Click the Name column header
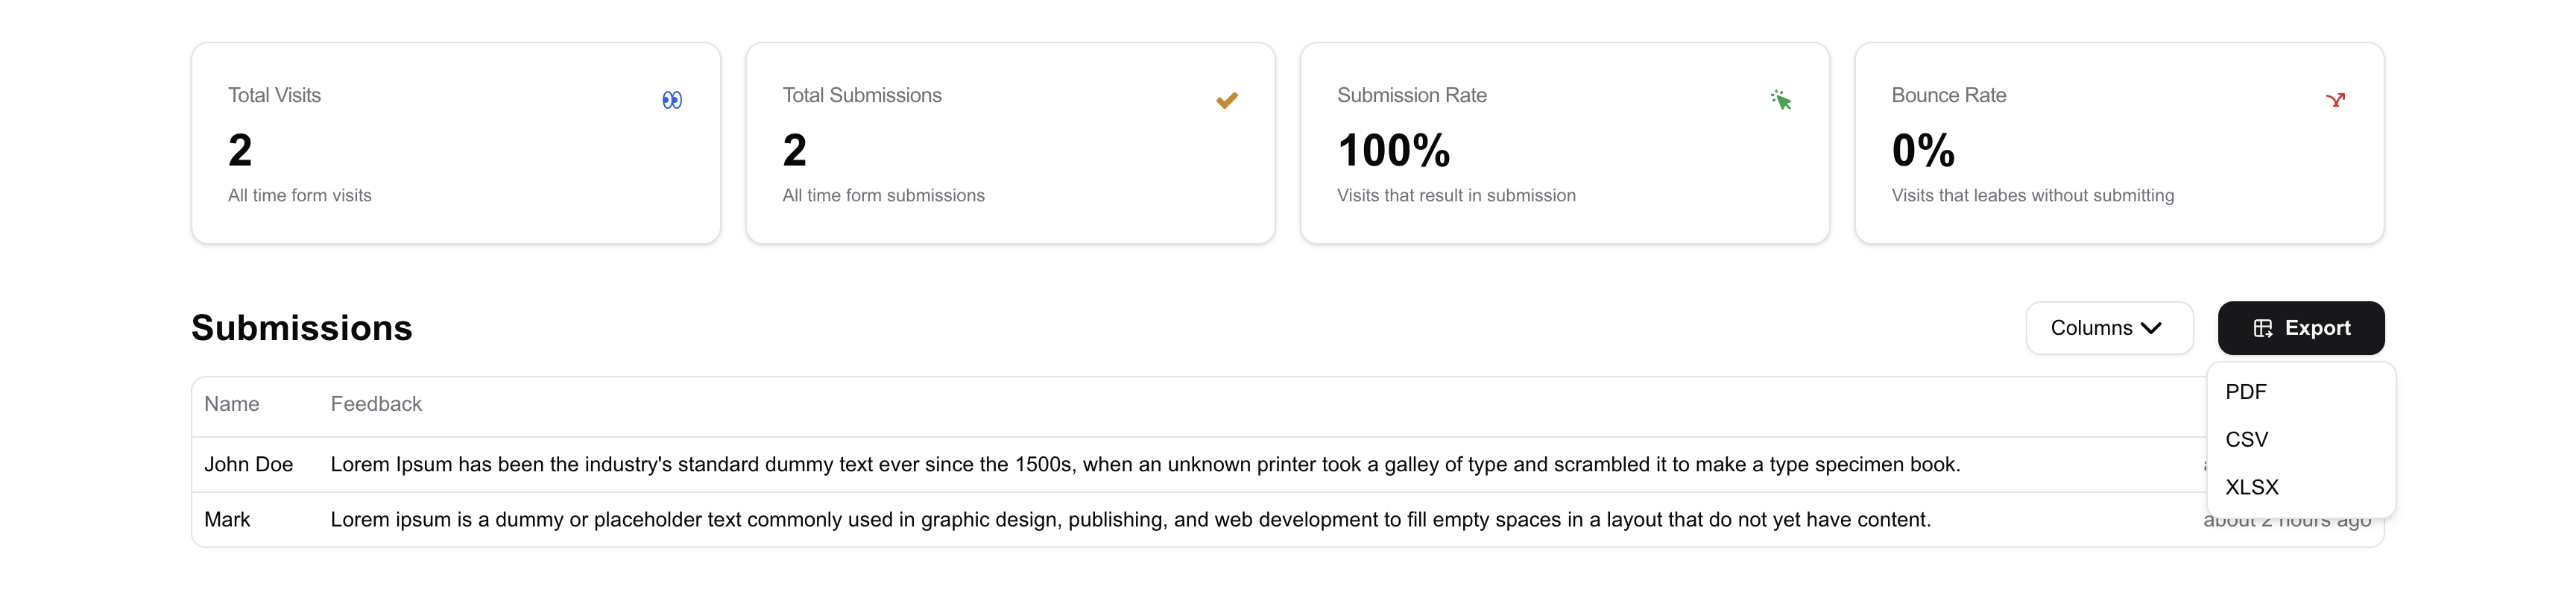 tap(232, 404)
